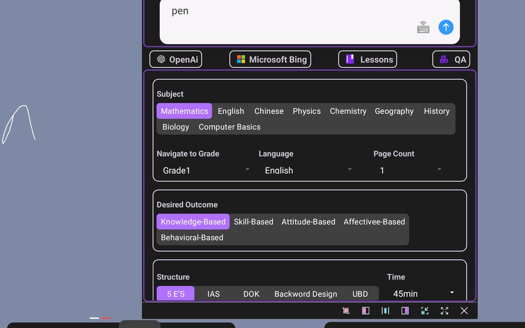Select English as the subject
525x328 pixels.
(x=231, y=111)
